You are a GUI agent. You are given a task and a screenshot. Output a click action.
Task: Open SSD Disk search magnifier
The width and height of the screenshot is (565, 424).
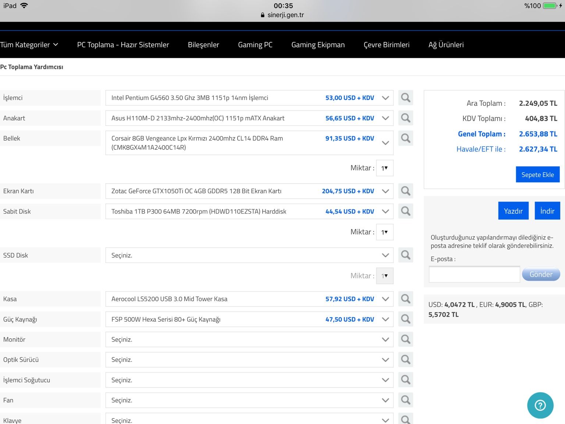point(406,255)
